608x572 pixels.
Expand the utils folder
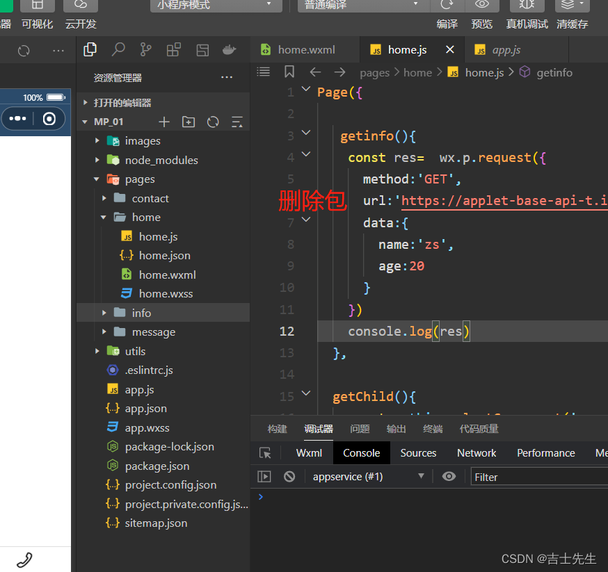coord(97,351)
